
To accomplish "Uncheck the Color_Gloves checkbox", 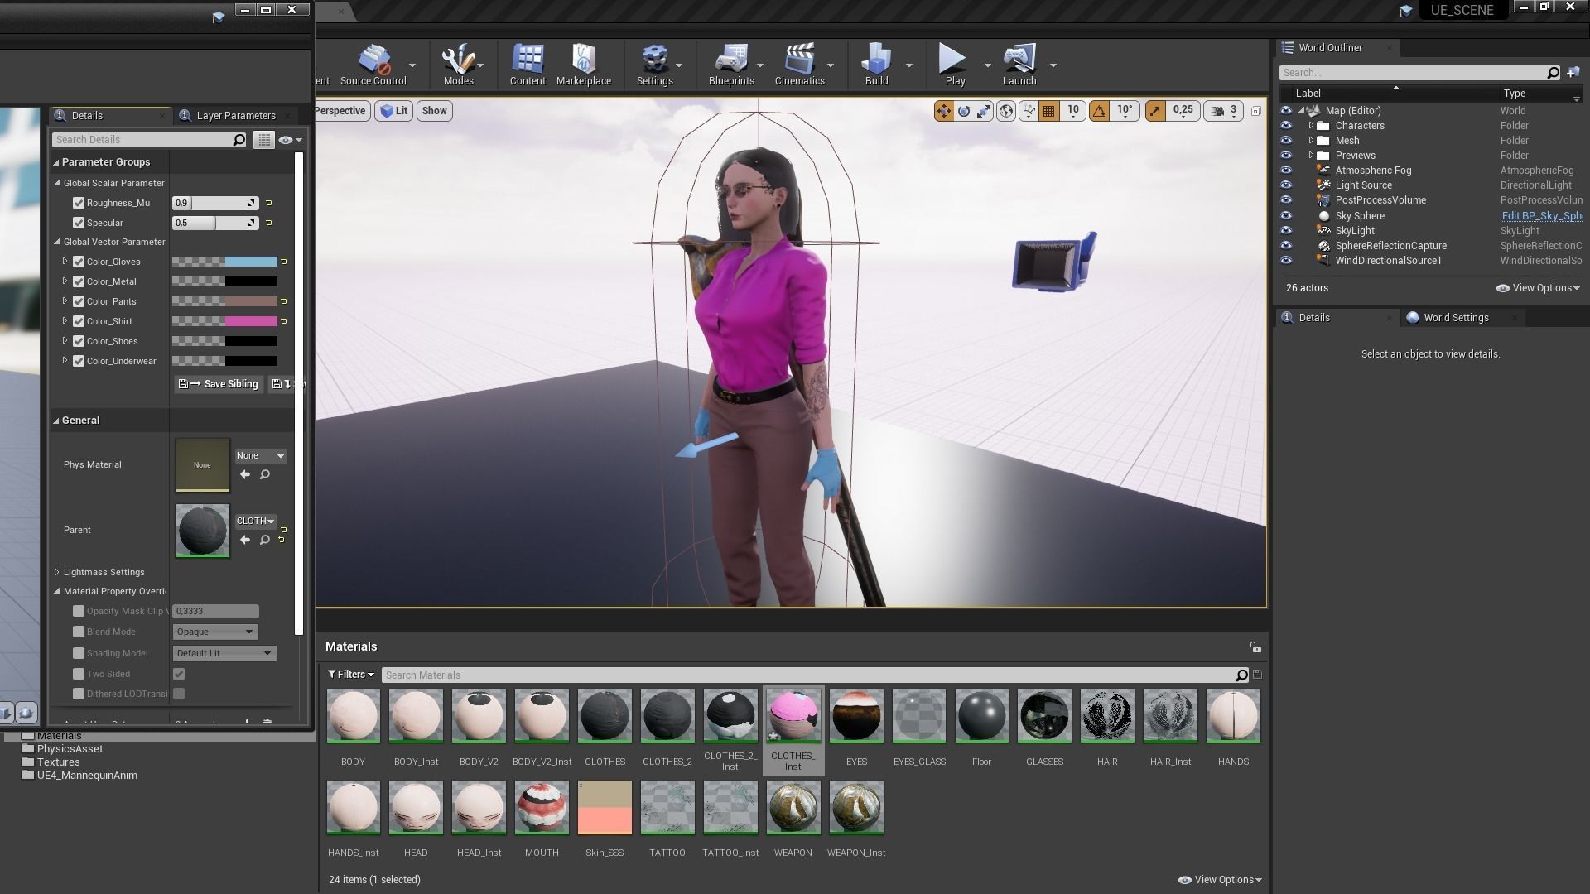I will (x=79, y=262).
